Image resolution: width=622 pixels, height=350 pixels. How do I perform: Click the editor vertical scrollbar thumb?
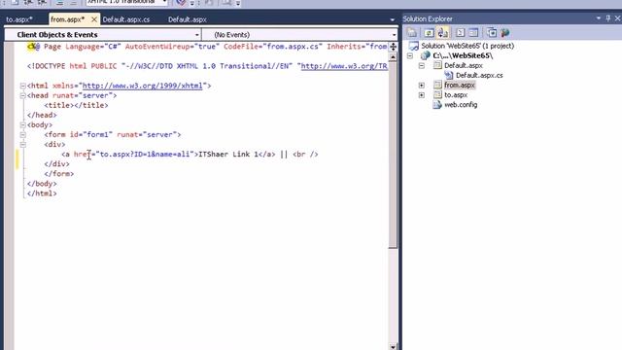point(393,155)
